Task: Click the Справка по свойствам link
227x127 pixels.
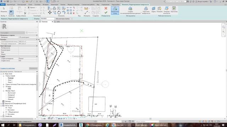Action: click(x=7, y=68)
